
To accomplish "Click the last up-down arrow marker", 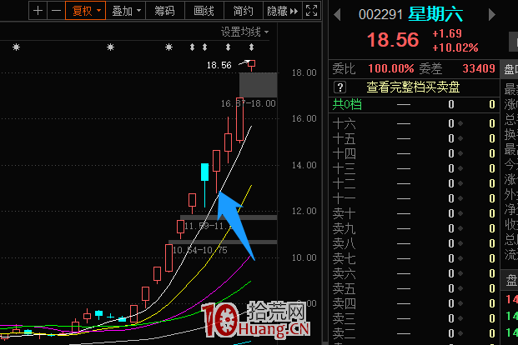I will click(251, 47).
